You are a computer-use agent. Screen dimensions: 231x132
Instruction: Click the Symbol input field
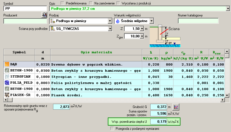[25, 9]
